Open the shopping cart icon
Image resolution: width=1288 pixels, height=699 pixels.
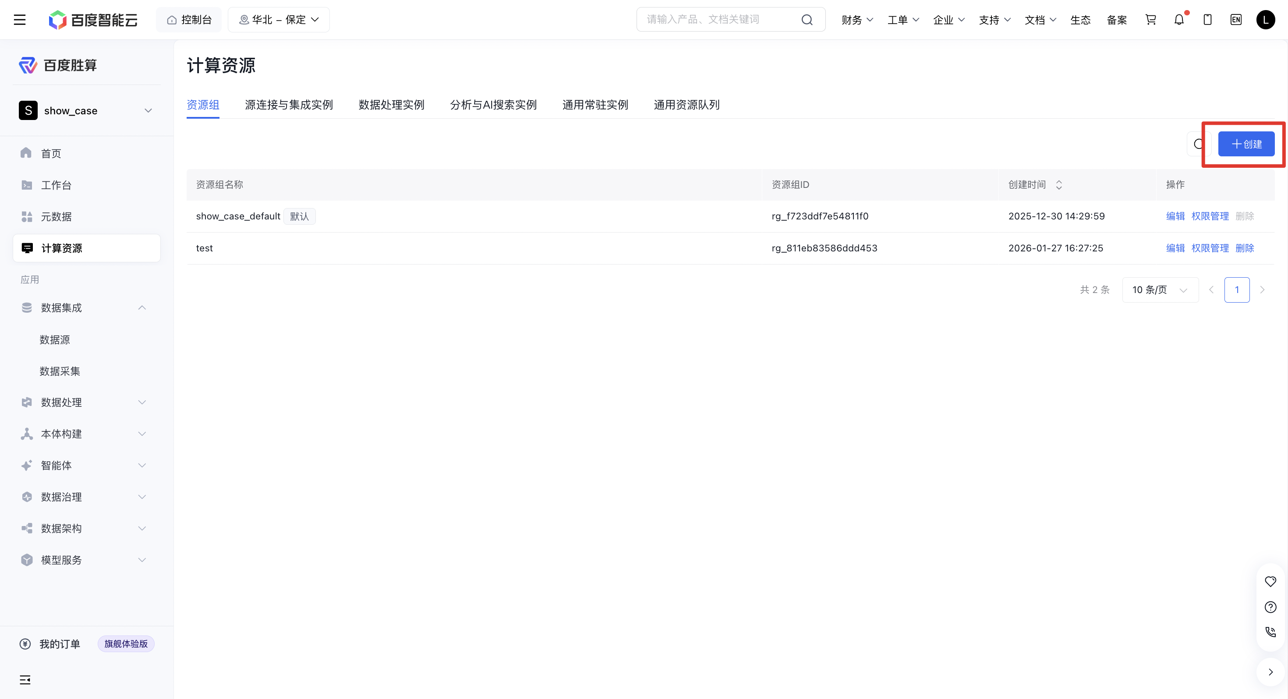point(1150,20)
